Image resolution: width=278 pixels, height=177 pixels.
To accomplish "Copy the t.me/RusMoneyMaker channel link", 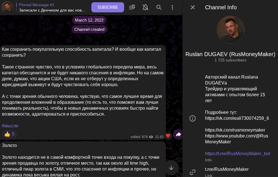I will (227, 169).
